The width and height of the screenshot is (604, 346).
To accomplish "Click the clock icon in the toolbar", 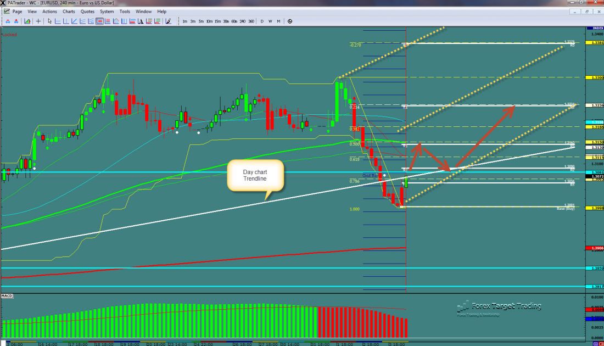I will click(x=290, y=21).
